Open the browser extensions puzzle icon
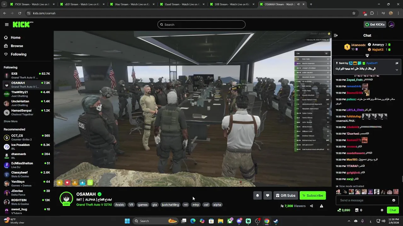 click(372, 13)
